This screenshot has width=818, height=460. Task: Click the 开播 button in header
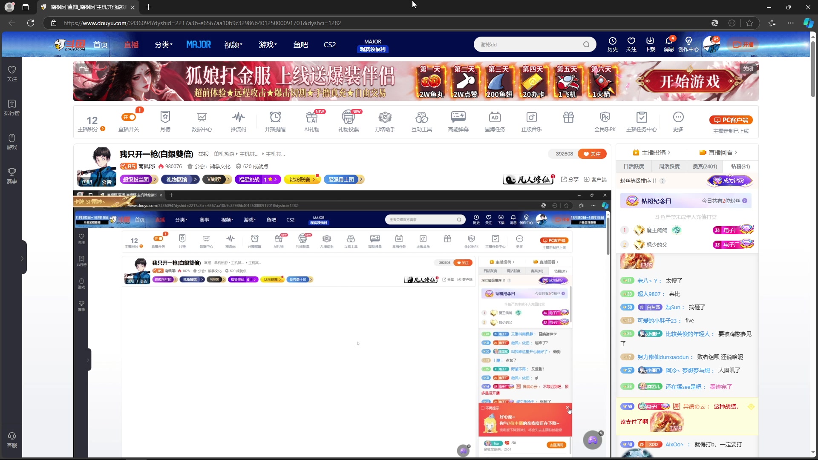coord(743,44)
